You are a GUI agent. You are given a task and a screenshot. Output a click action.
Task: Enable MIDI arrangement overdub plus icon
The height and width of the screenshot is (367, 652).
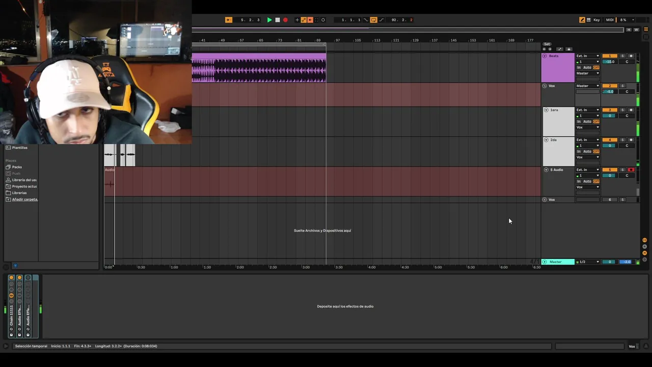tap(297, 20)
